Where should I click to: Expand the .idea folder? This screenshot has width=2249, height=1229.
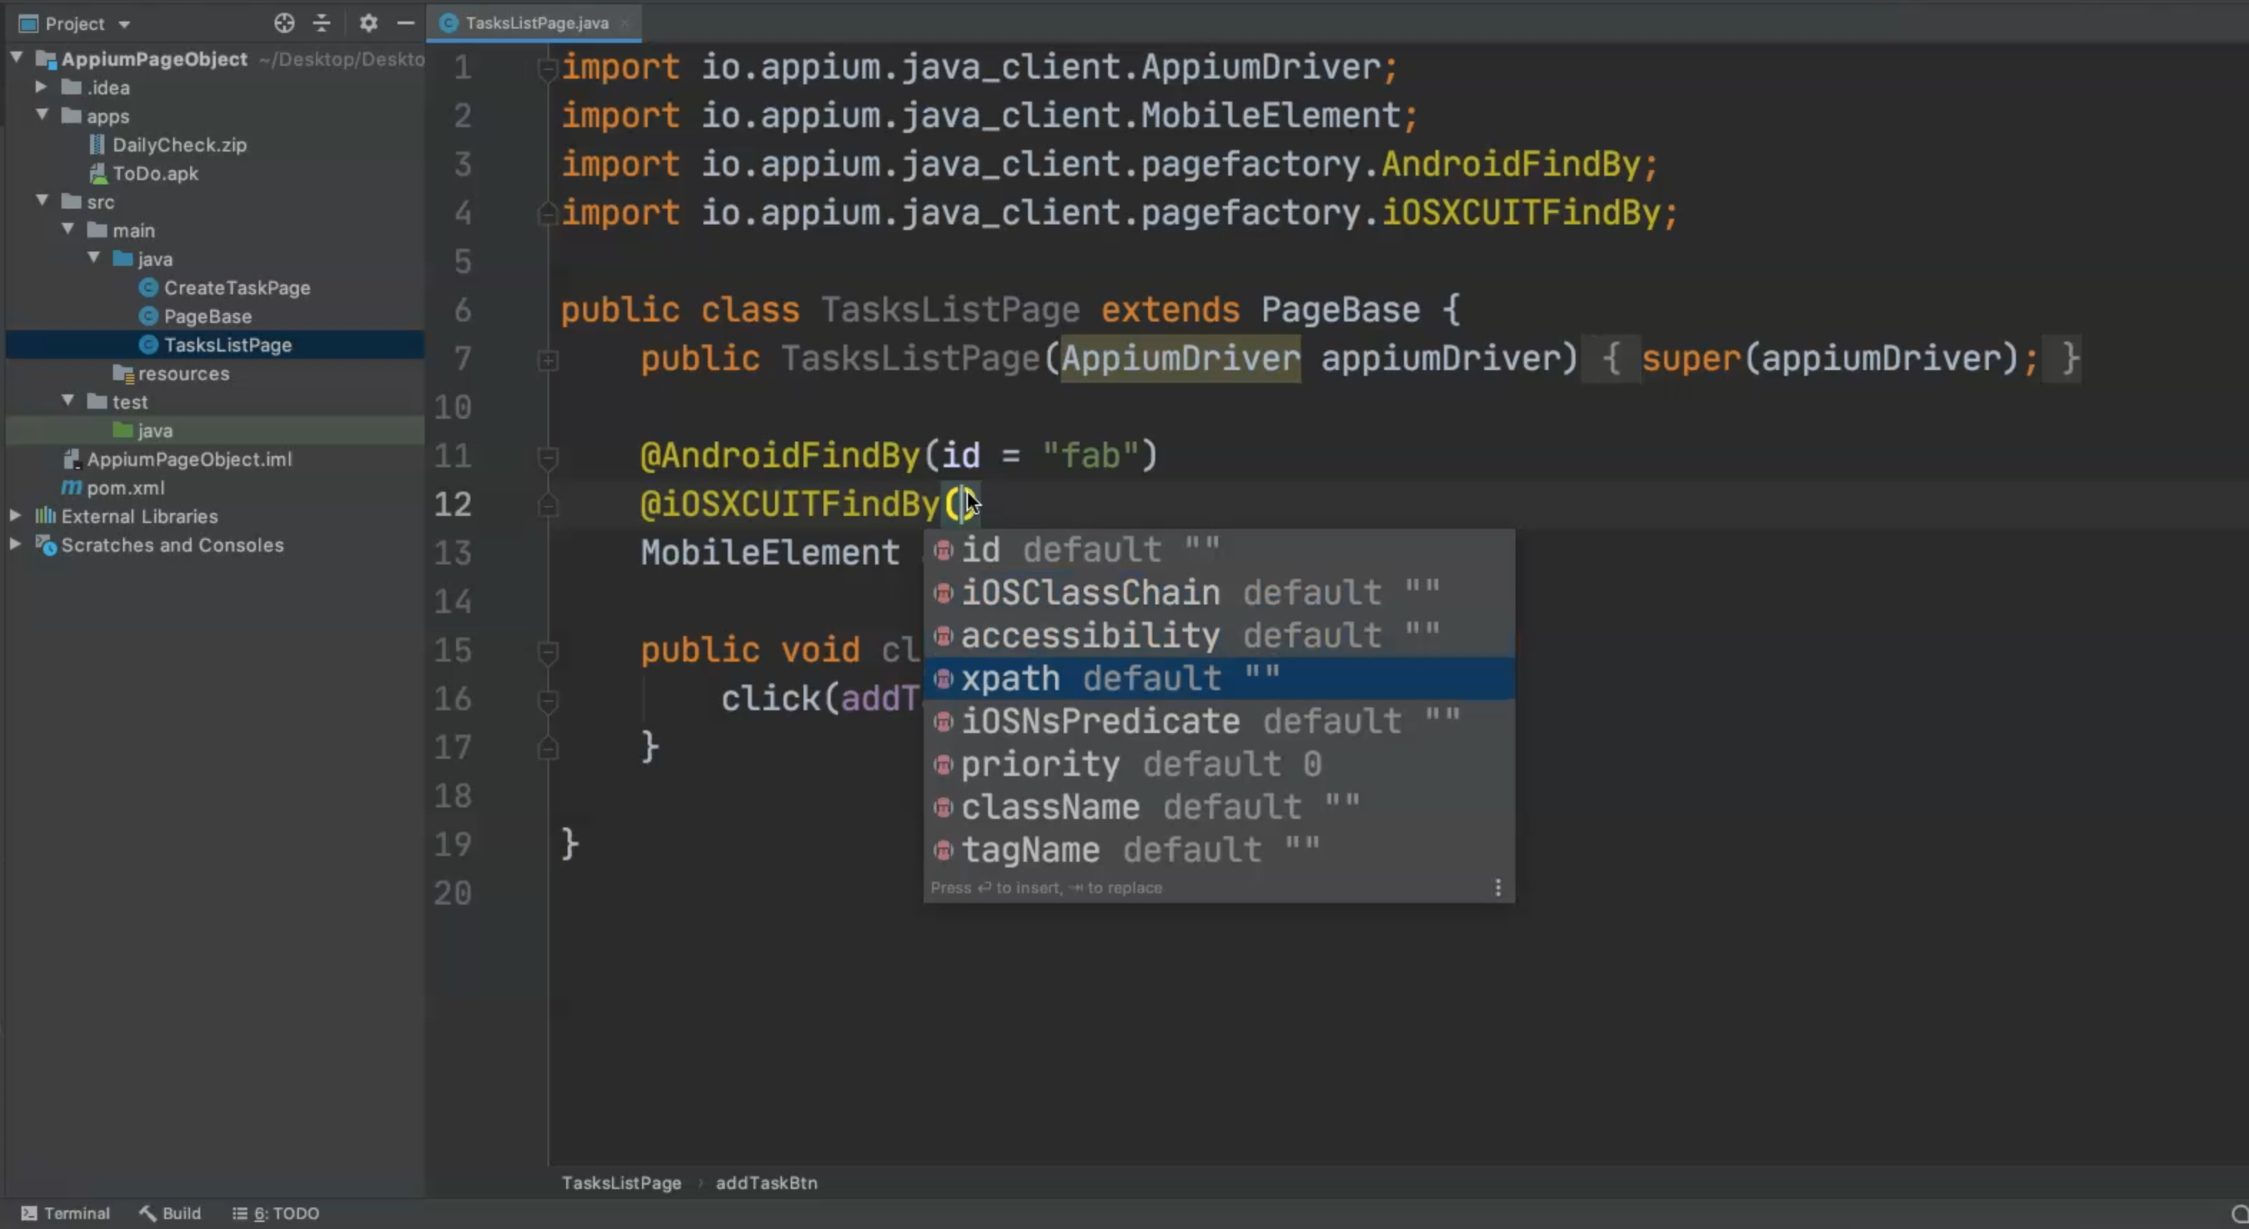coord(40,87)
